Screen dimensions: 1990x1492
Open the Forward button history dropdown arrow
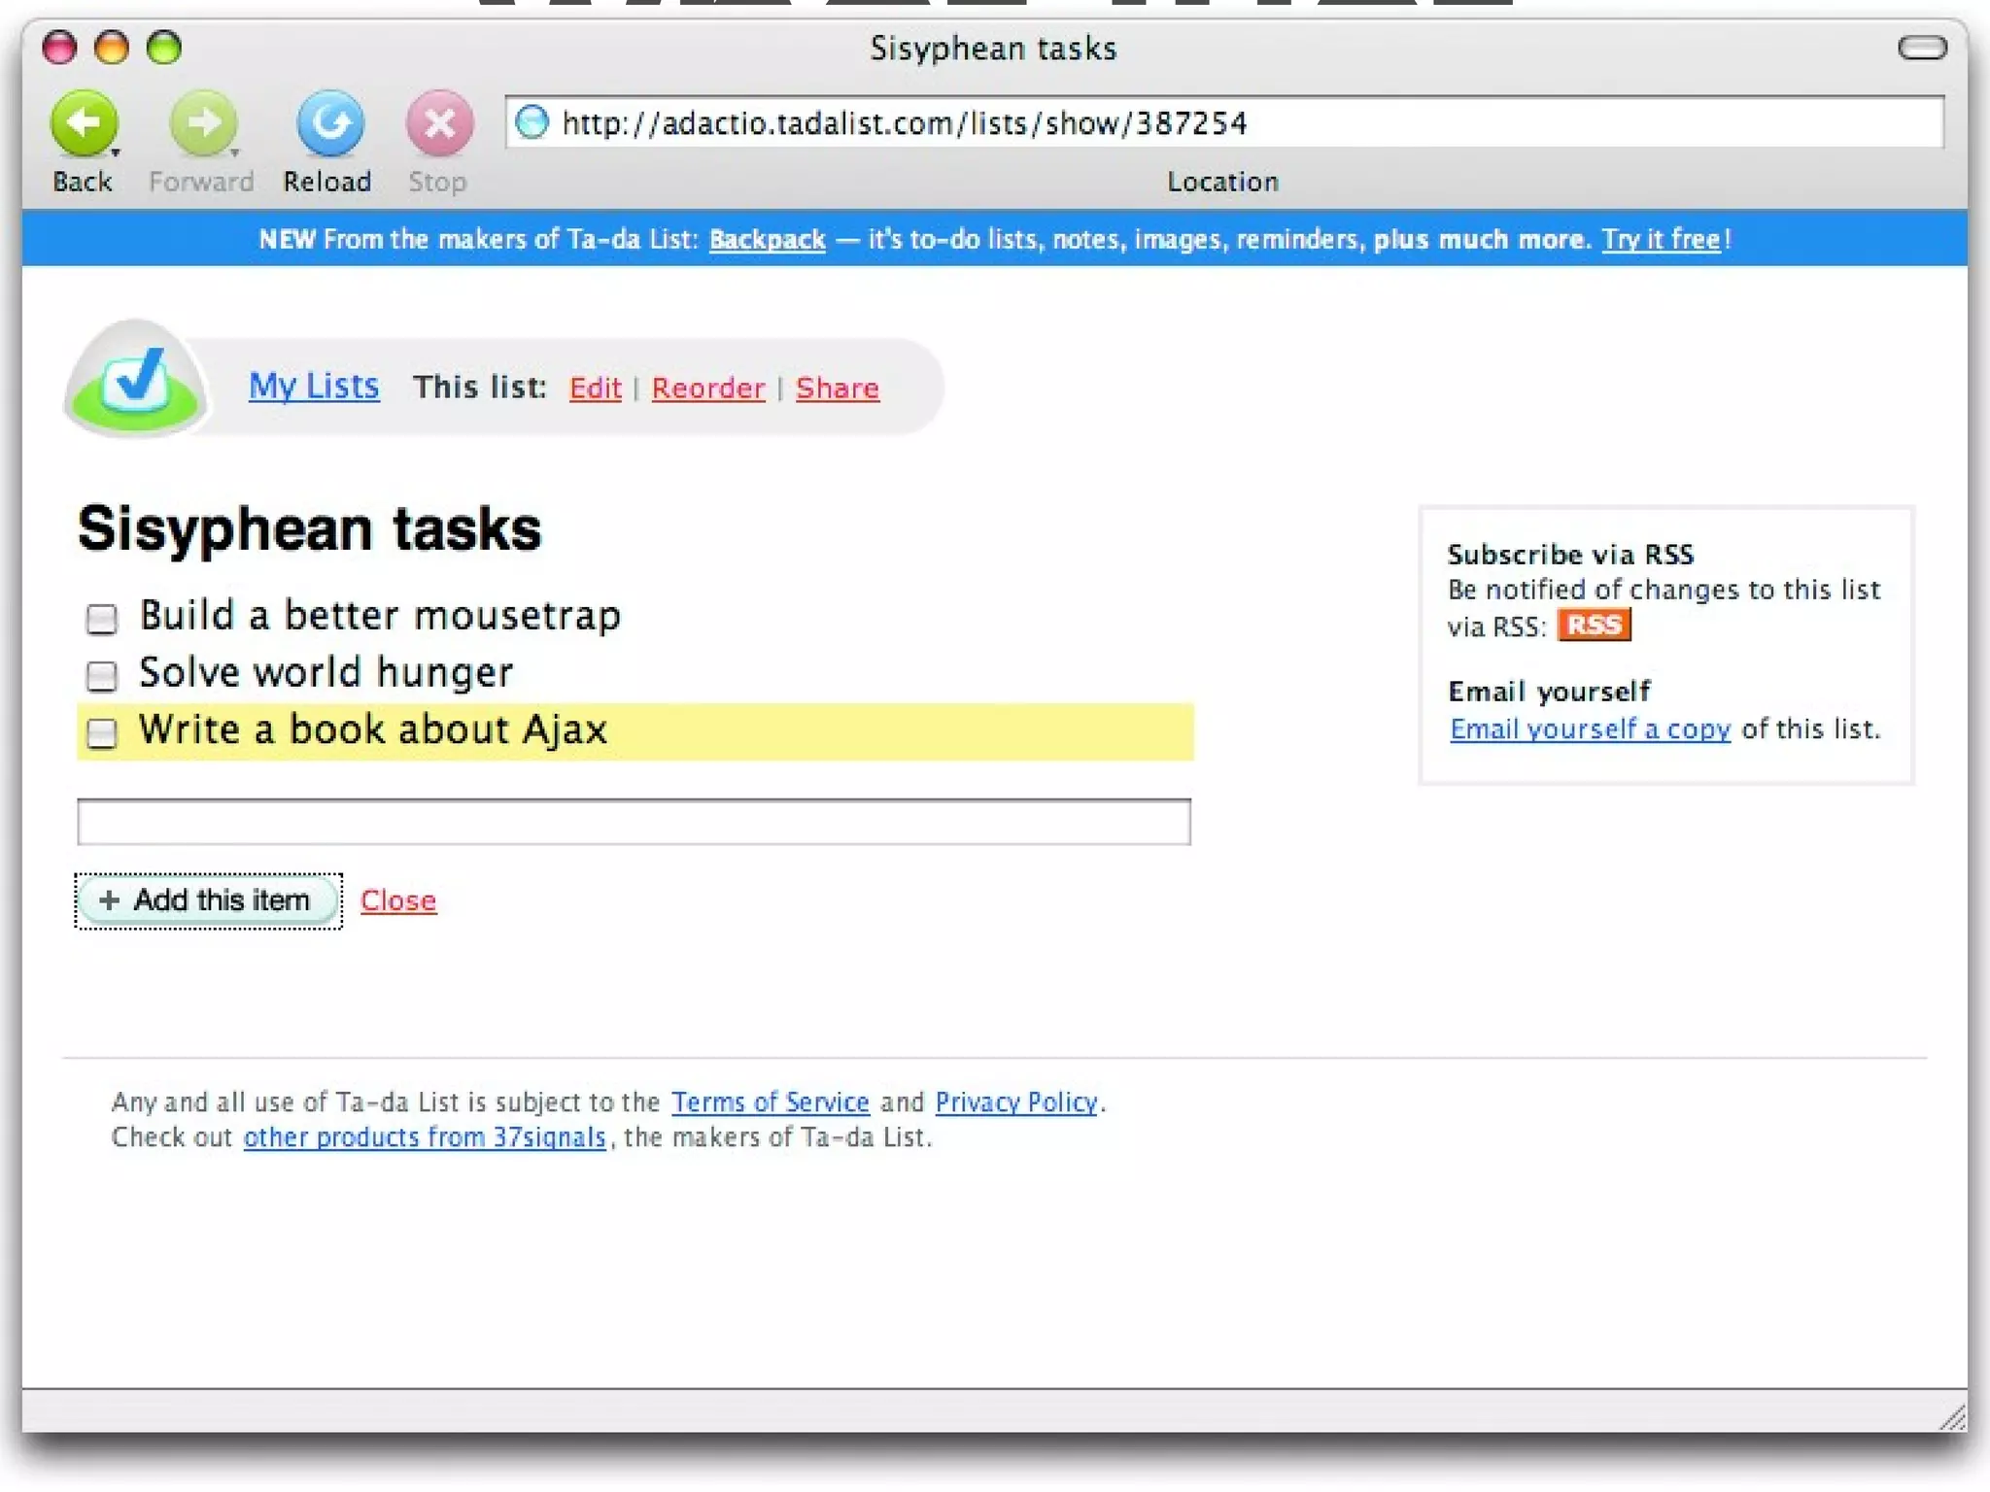[x=234, y=153]
